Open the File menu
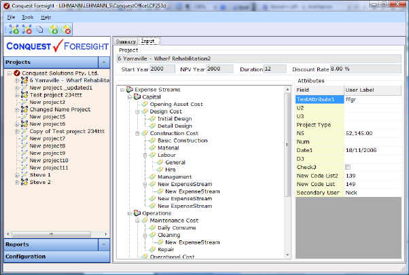Viewport: 409px width, 275px height. (x=11, y=17)
